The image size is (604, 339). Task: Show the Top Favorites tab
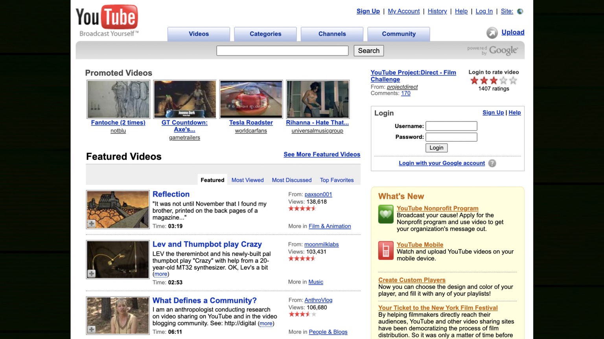tap(337, 180)
